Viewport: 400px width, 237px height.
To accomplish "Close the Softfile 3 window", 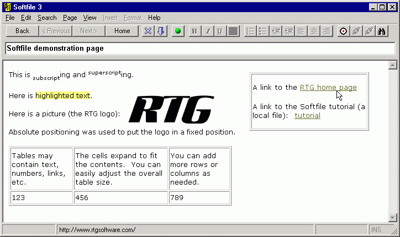I will pos(392,7).
